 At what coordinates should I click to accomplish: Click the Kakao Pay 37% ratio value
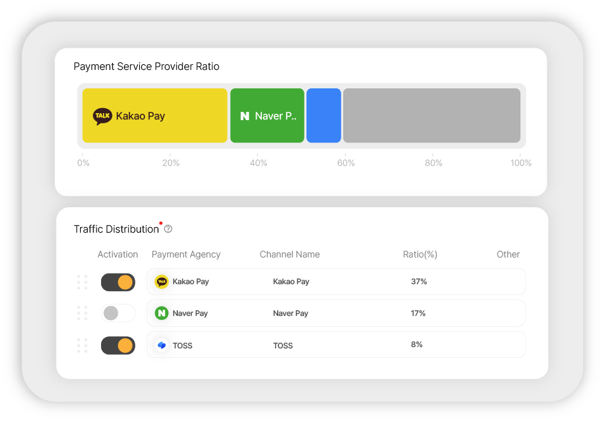(x=419, y=282)
